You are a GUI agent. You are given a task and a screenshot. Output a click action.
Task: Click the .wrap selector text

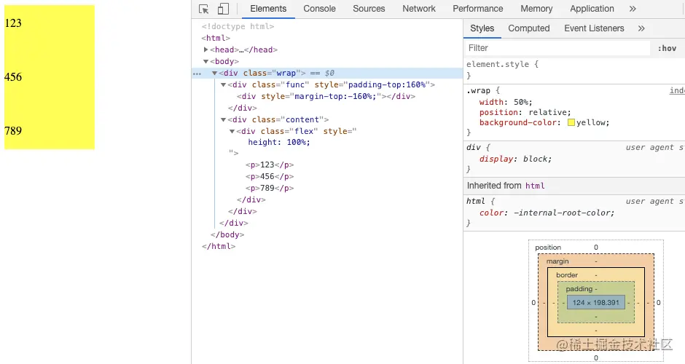pyautogui.click(x=478, y=91)
